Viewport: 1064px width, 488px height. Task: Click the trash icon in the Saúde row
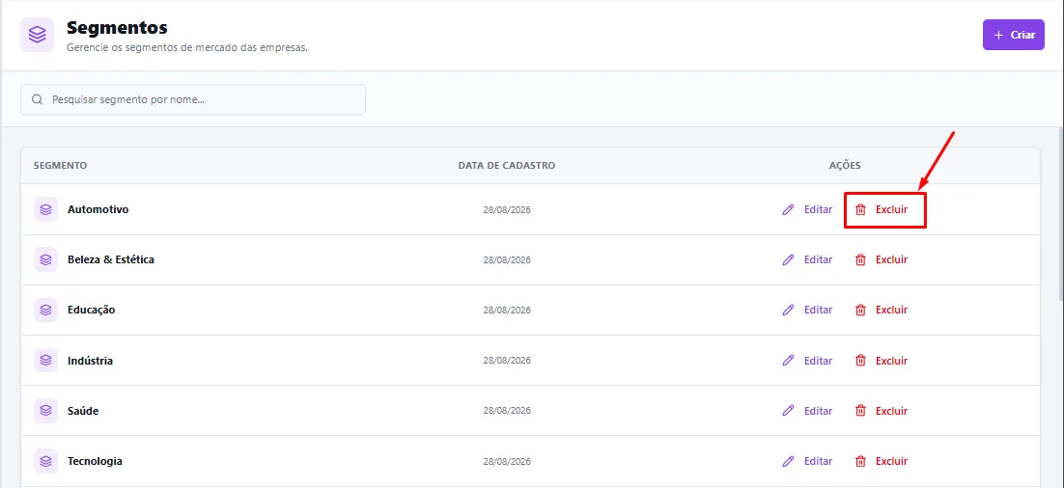coord(860,411)
